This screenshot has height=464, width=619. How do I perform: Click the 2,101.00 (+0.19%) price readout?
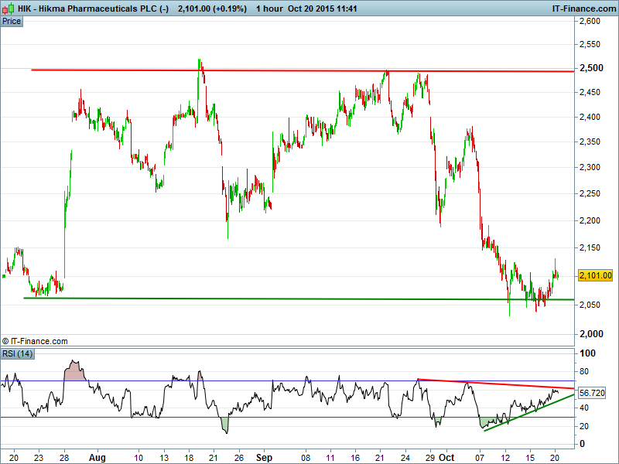(x=200, y=8)
